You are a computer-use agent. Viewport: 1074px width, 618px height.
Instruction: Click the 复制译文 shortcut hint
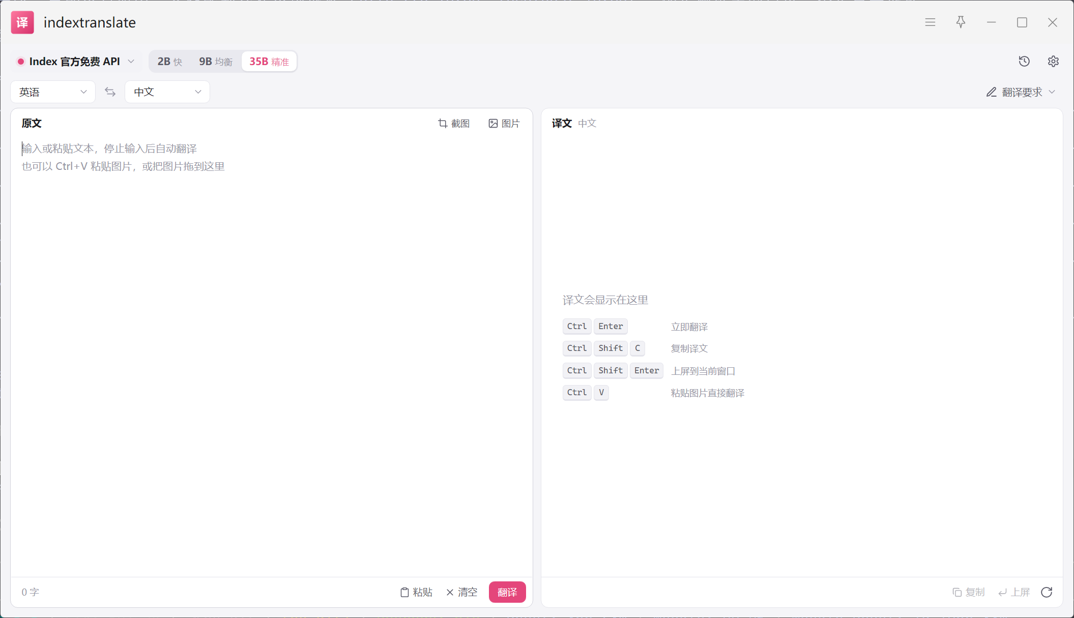689,349
